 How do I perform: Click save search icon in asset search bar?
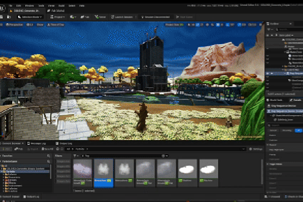pyautogui.click(x=163, y=156)
